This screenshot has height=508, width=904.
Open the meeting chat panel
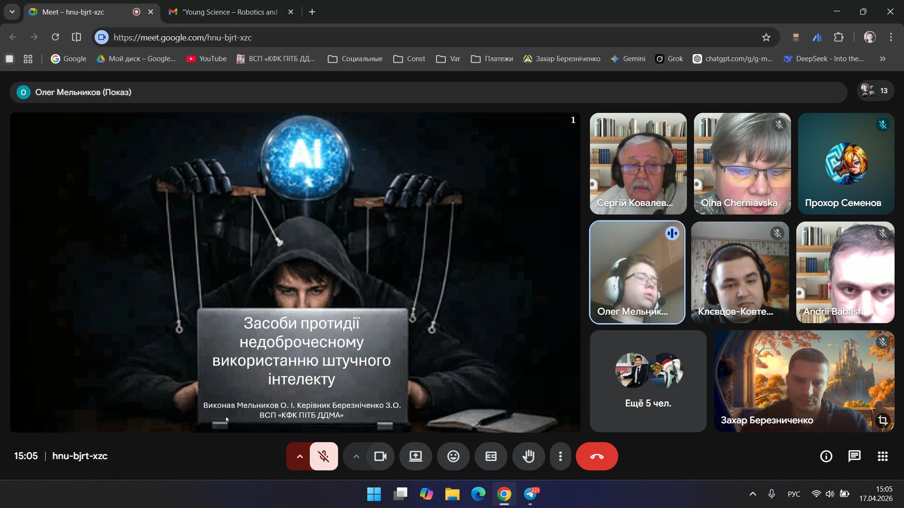tap(855, 456)
